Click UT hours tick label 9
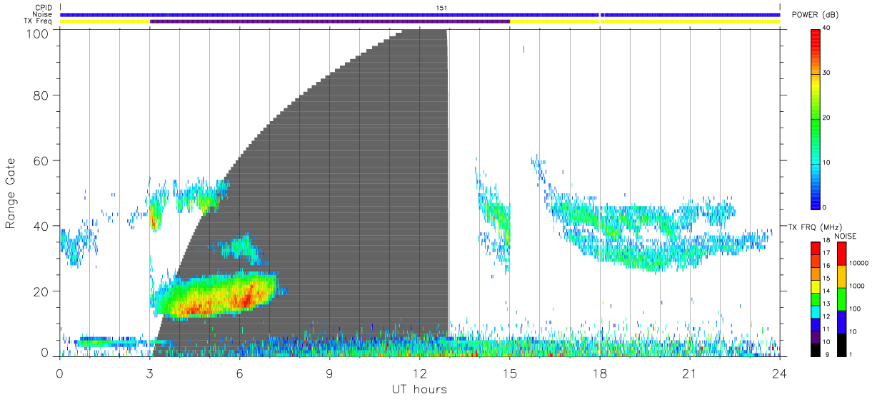The image size is (877, 404). click(330, 373)
